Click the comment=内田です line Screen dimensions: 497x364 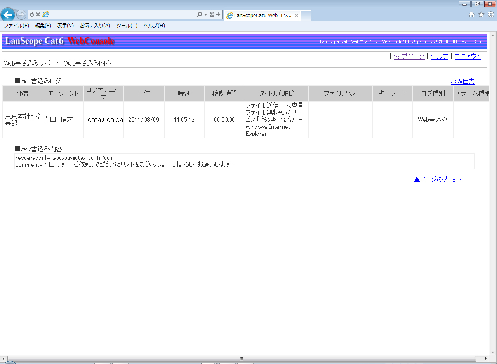[x=126, y=164]
